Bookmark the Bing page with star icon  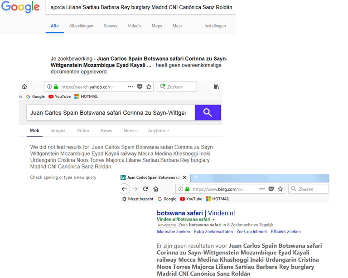point(280,189)
